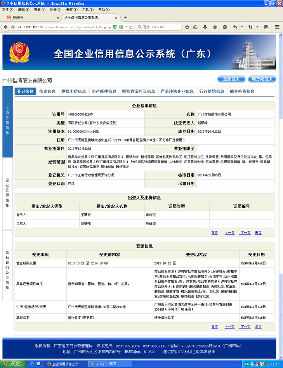The image size is (283, 368).
Task: Select the 行政处罚信息 tab
Action: pyautogui.click(x=212, y=91)
